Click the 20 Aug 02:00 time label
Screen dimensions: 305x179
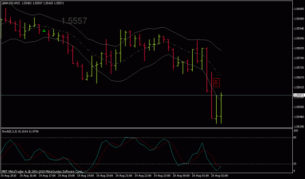[220, 176]
